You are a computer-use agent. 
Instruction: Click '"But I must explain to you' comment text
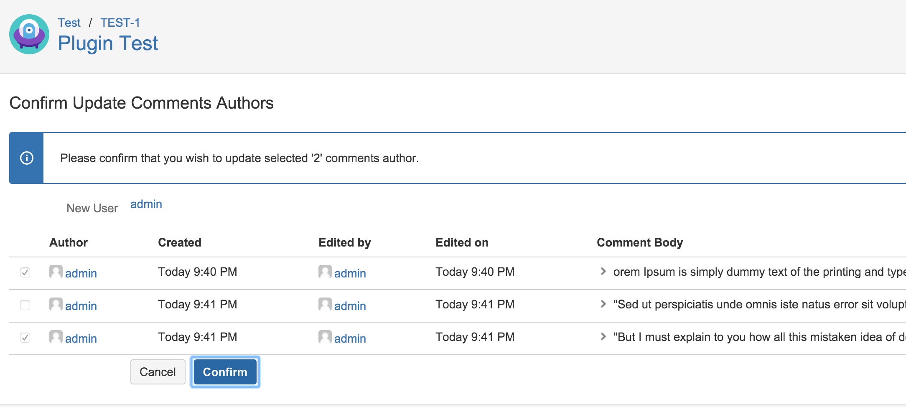click(759, 337)
